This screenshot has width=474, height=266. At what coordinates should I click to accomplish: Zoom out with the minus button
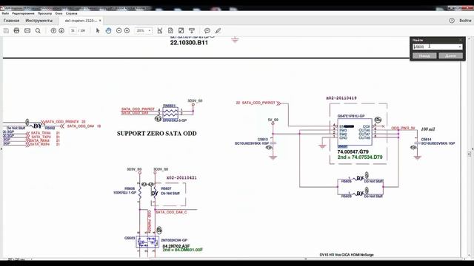[118, 31]
